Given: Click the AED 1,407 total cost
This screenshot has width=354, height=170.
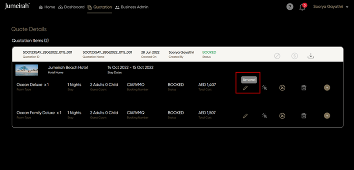Looking at the screenshot, I should [x=207, y=85].
